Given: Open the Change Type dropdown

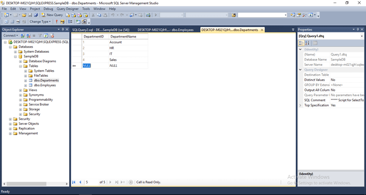Looking at the screenshot, I should coord(40,21).
